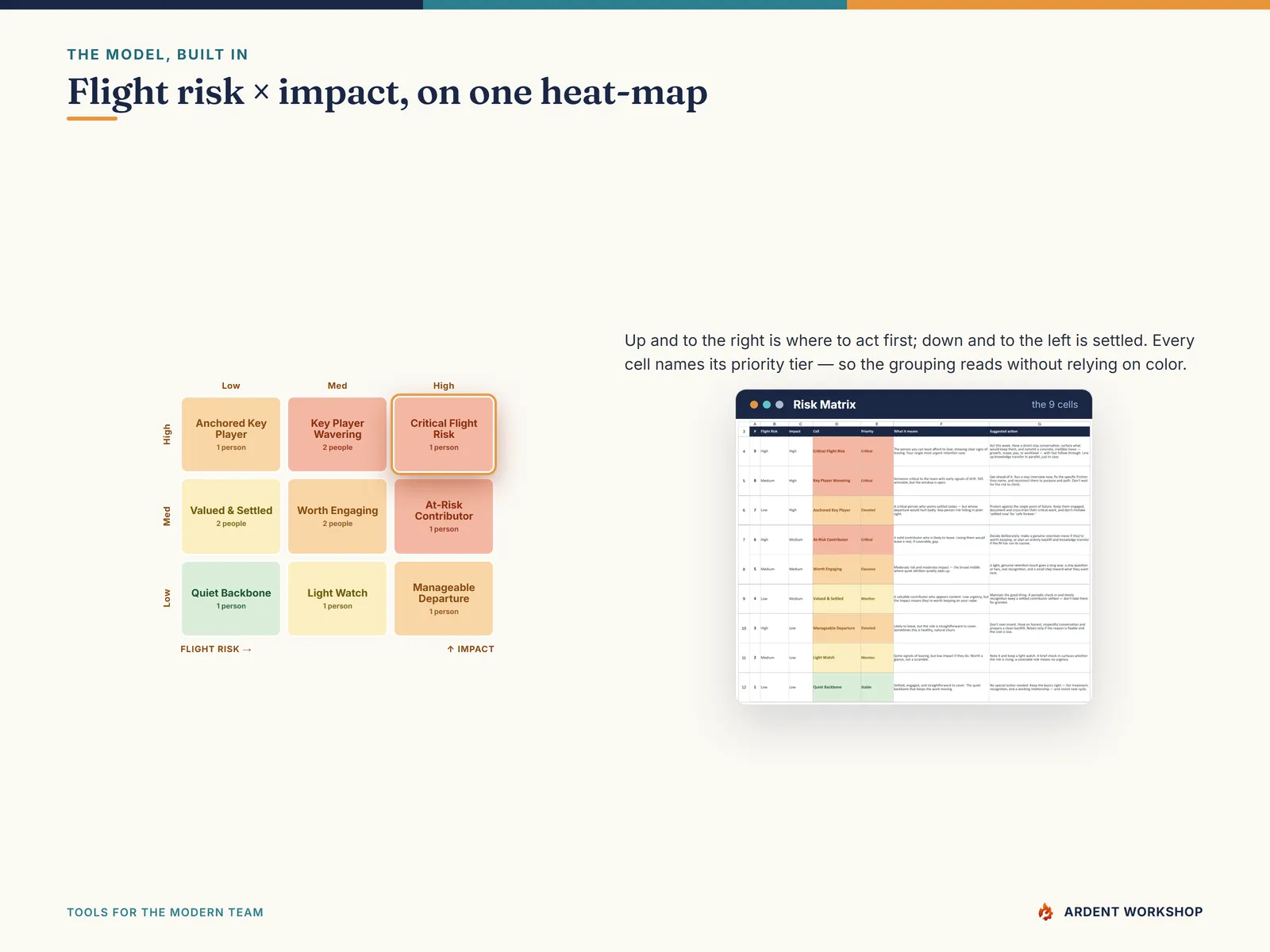Image resolution: width=1270 pixels, height=952 pixels.
Task: Click the vertical 'High' row label beside heat-map
Action: point(167,434)
